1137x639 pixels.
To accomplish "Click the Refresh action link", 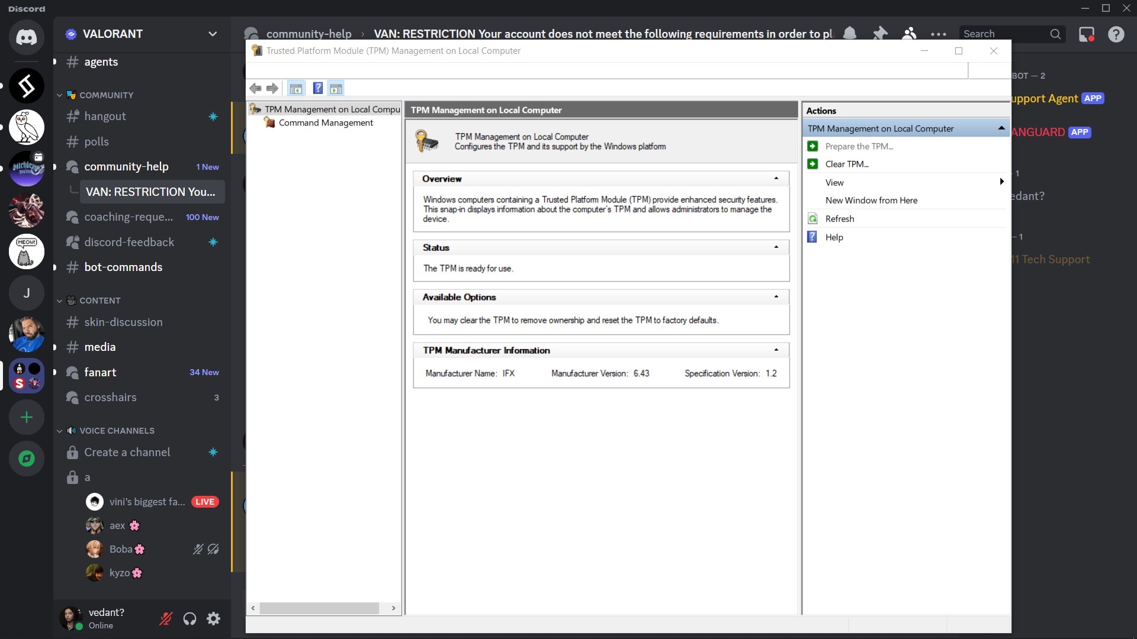I will coord(839,219).
